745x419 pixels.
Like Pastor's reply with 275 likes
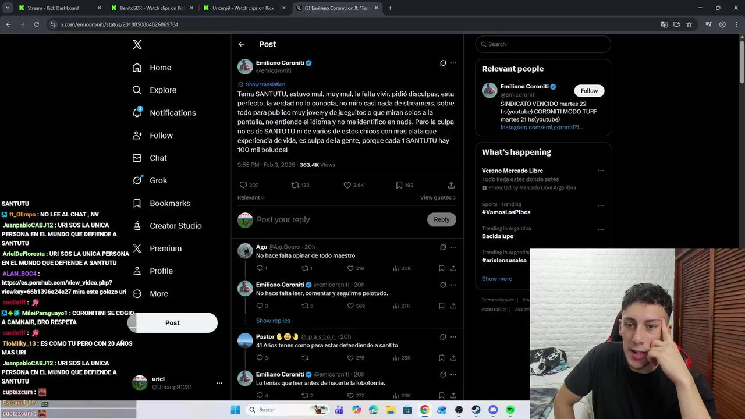350,358
